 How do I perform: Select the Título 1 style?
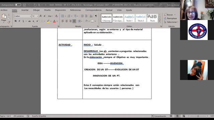[129, 18]
